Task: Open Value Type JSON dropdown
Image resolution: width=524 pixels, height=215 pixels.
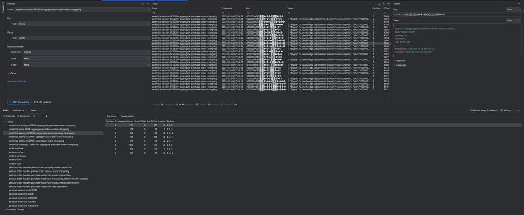Action: click(83, 38)
